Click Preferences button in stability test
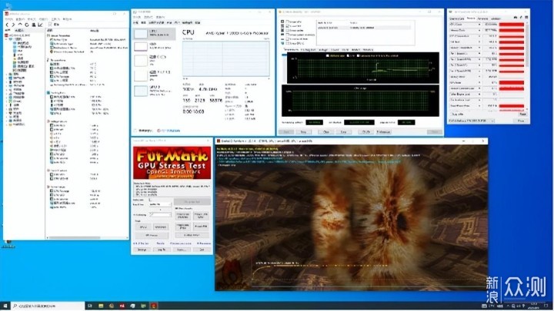Screen dimensions: 554x311 [x=383, y=132]
